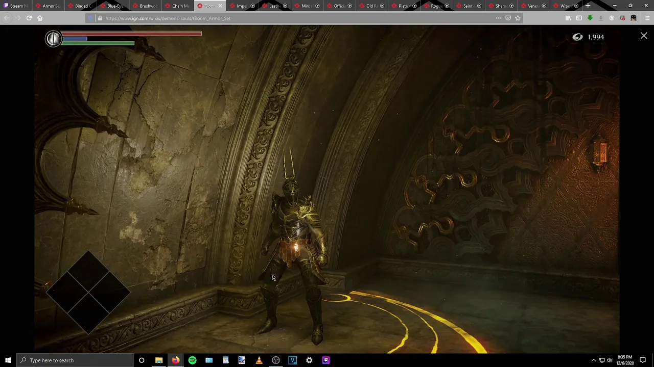The image size is (654, 367).
Task: View site security padlock information
Action: pos(100,18)
